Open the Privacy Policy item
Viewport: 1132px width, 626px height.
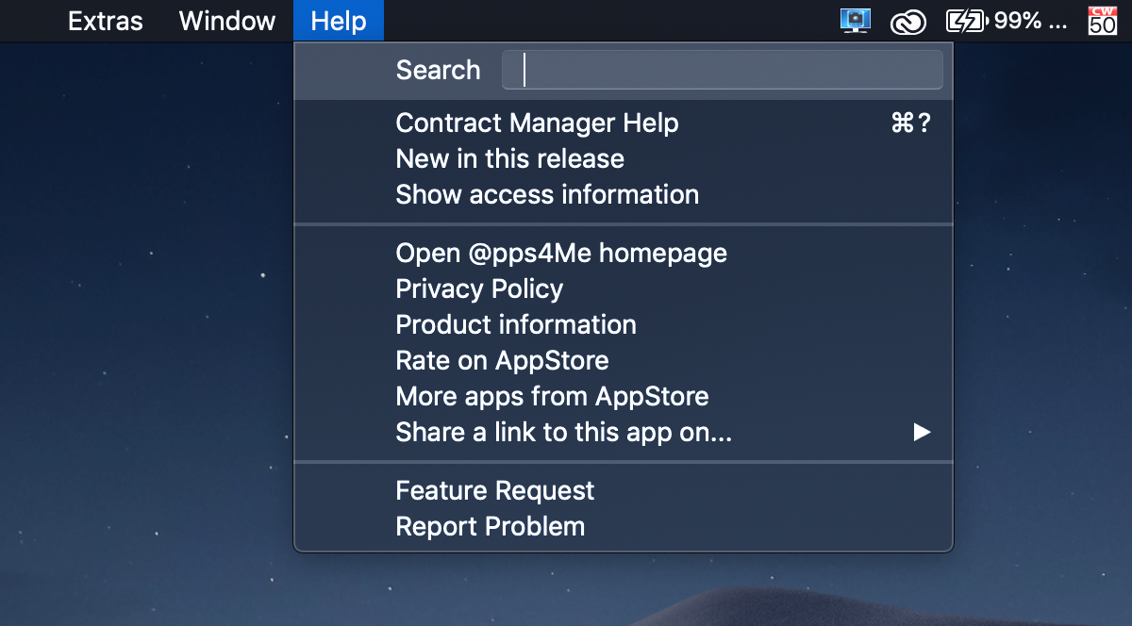[624, 289]
